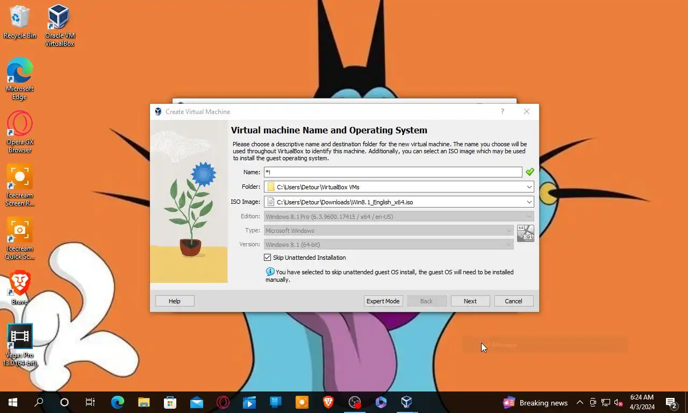The width and height of the screenshot is (688, 413).
Task: Click the taskbar clock showing 6:24 AM
Action: pyautogui.click(x=642, y=402)
